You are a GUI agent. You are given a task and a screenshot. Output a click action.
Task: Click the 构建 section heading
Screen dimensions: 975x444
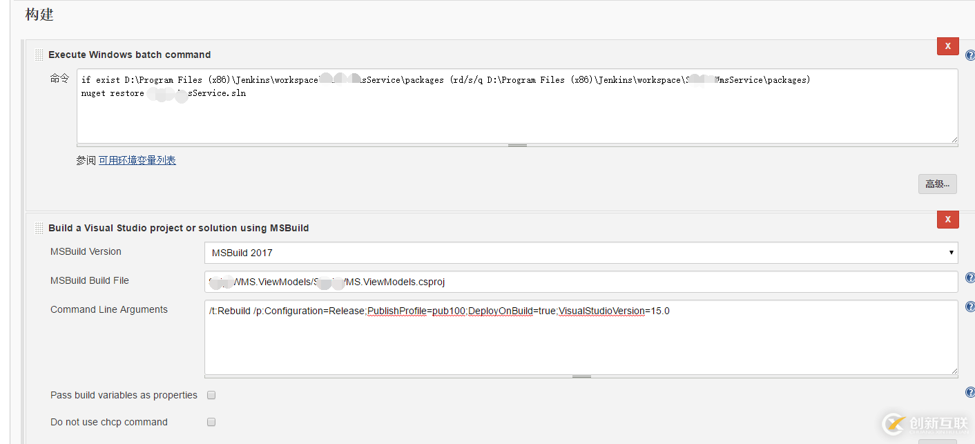39,15
